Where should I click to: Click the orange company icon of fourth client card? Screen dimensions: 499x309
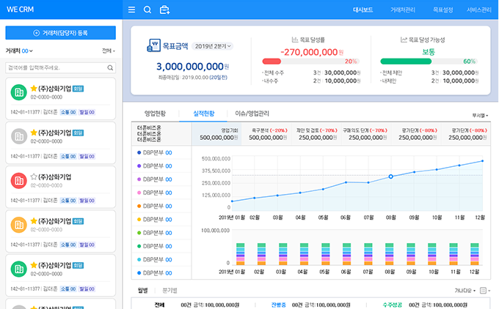pos(19,225)
